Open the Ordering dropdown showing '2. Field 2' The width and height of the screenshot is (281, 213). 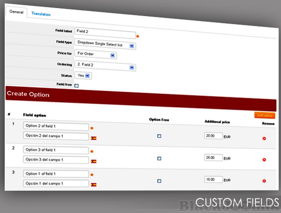pos(105,66)
